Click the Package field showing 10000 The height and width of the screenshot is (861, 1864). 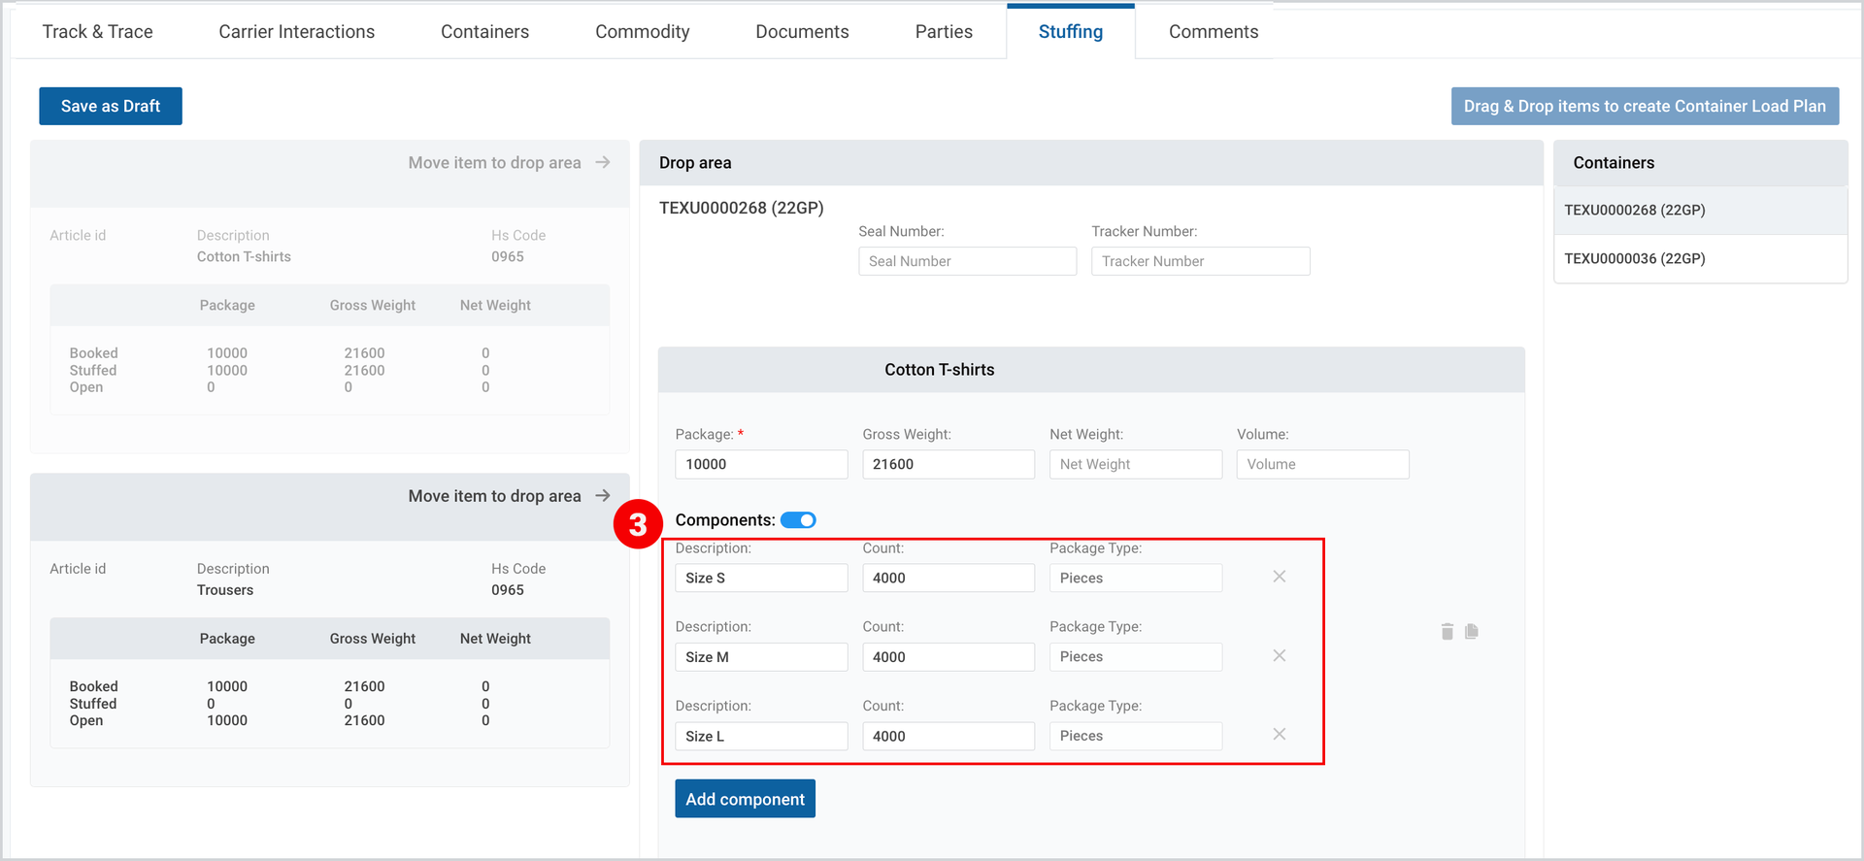[761, 464]
